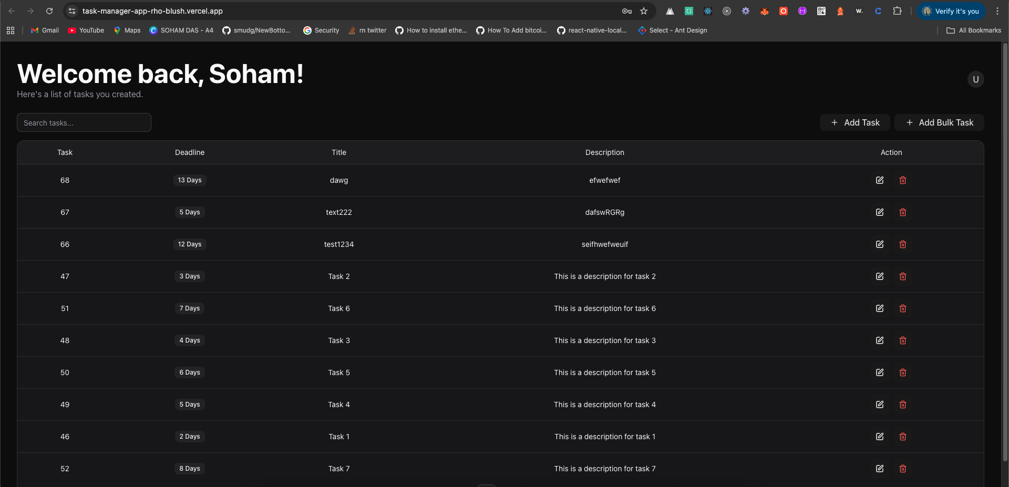Open react-native-local bookmark
This screenshot has width=1009, height=487.
click(x=592, y=30)
